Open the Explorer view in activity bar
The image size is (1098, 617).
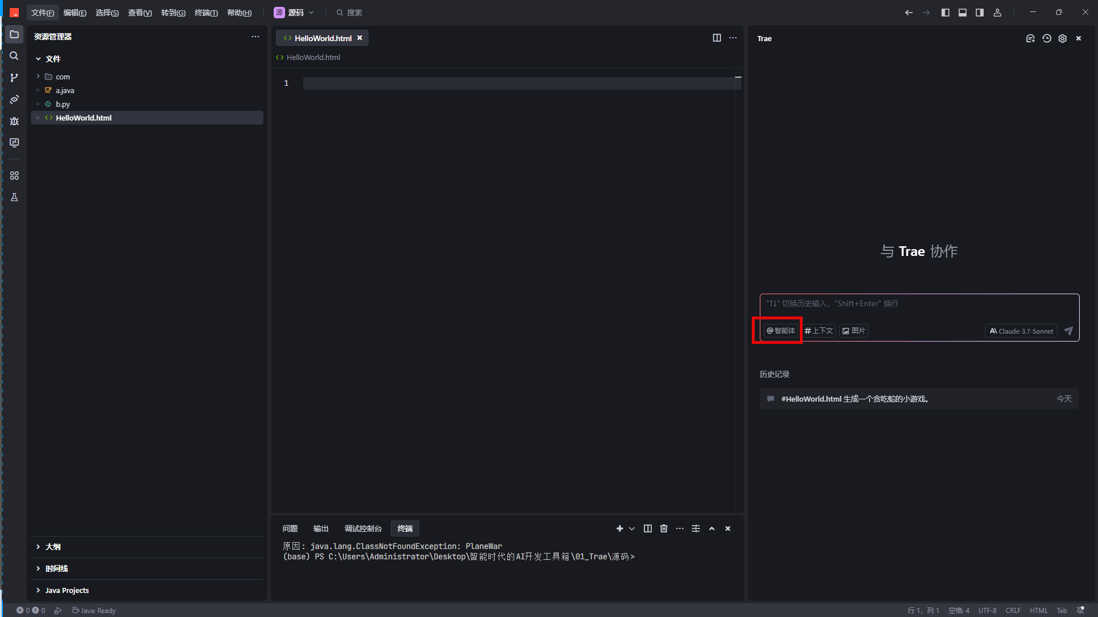pos(14,34)
